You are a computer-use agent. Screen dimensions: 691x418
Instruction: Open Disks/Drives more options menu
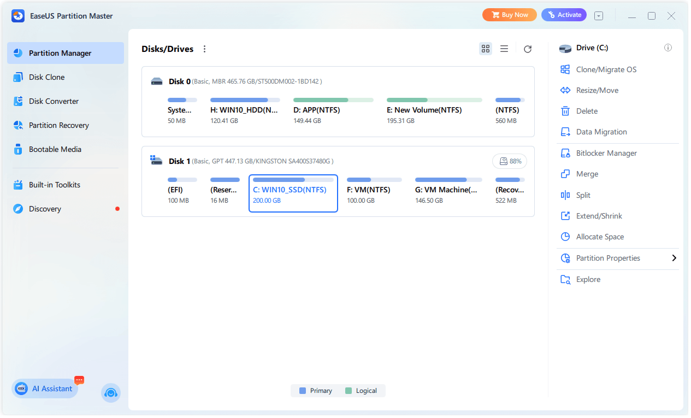click(205, 49)
